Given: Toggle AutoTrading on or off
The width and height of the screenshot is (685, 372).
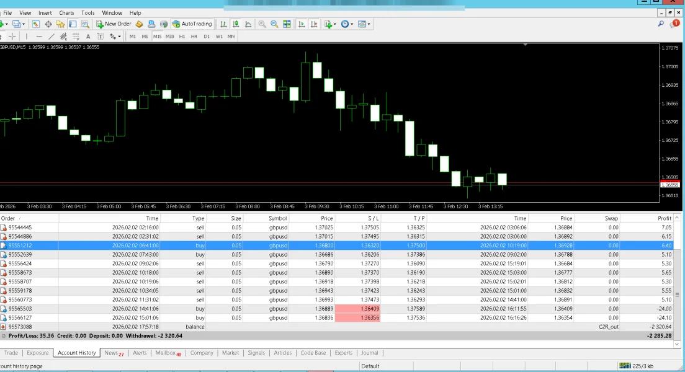Looking at the screenshot, I should pyautogui.click(x=192, y=24).
